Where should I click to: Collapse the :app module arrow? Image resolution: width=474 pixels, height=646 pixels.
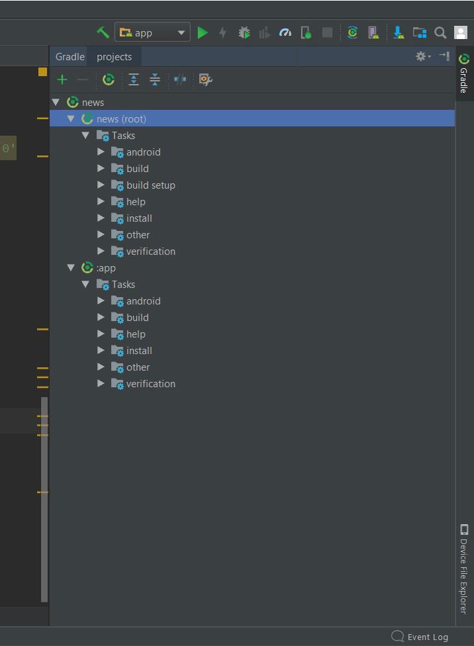(x=71, y=268)
